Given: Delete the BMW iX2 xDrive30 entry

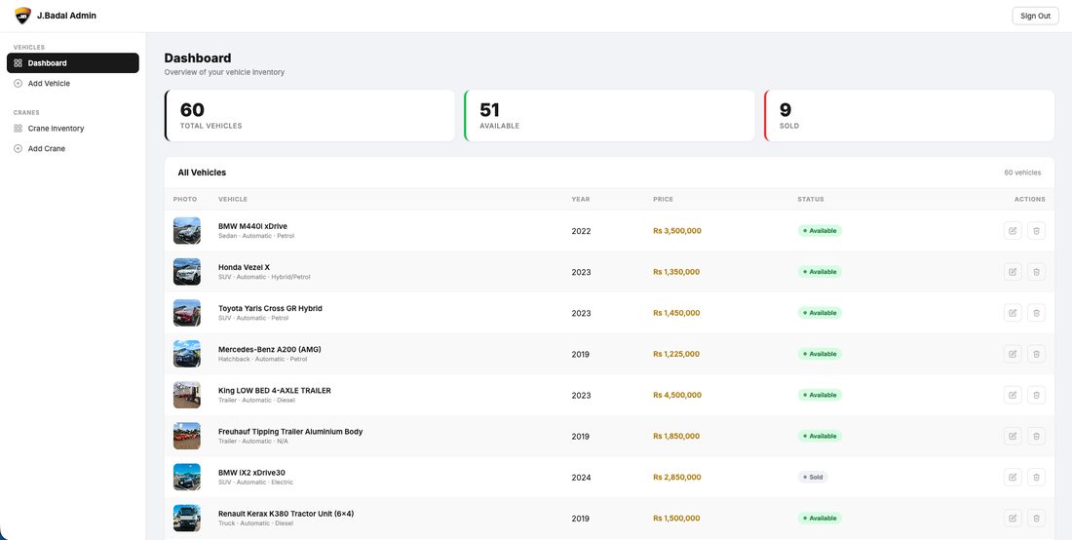Looking at the screenshot, I should click(x=1036, y=477).
